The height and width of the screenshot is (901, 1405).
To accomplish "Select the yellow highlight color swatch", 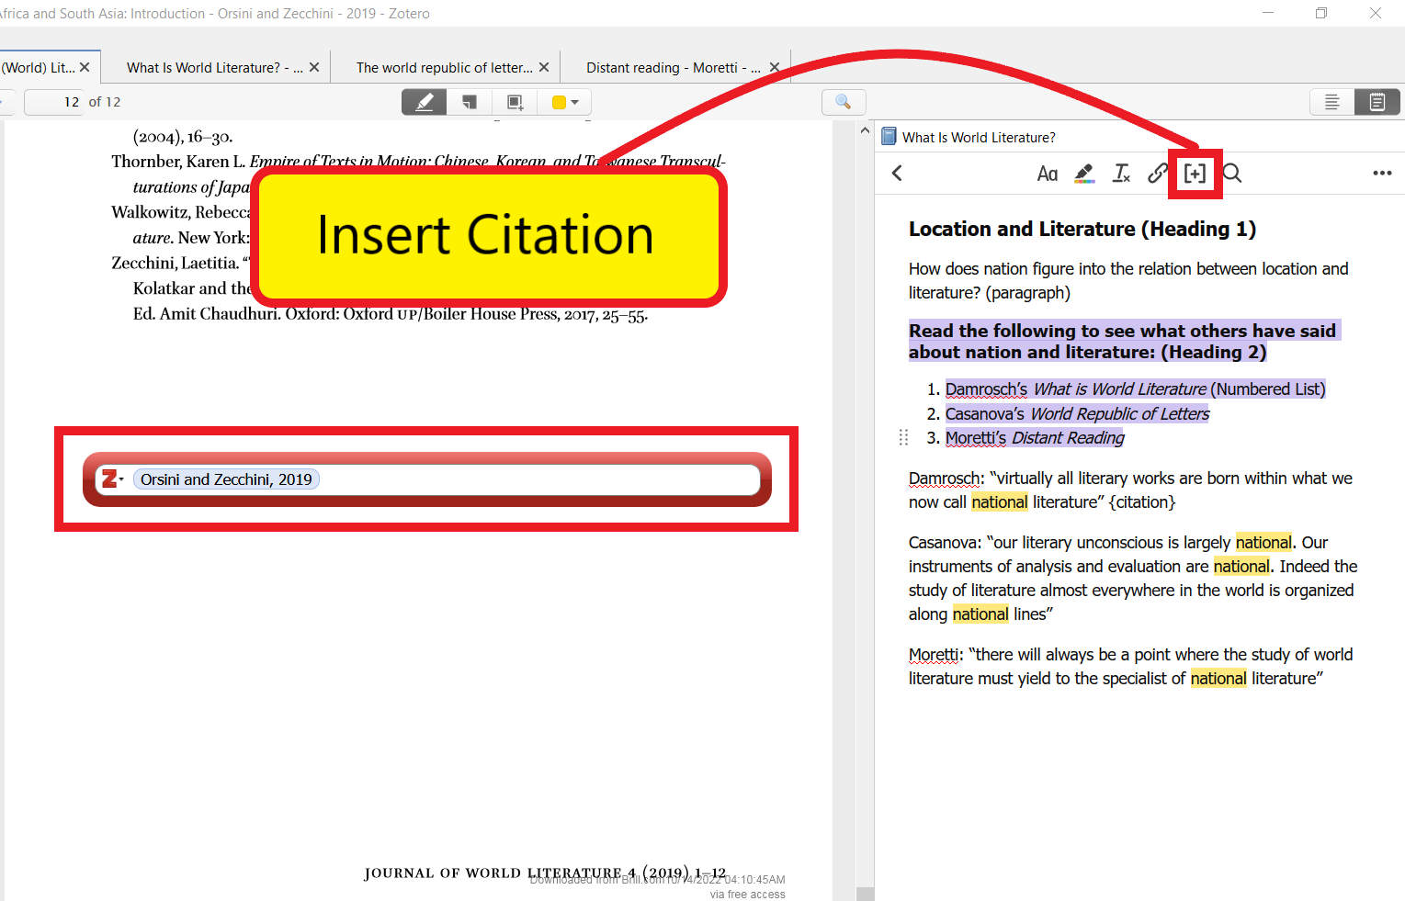I will coord(558,102).
